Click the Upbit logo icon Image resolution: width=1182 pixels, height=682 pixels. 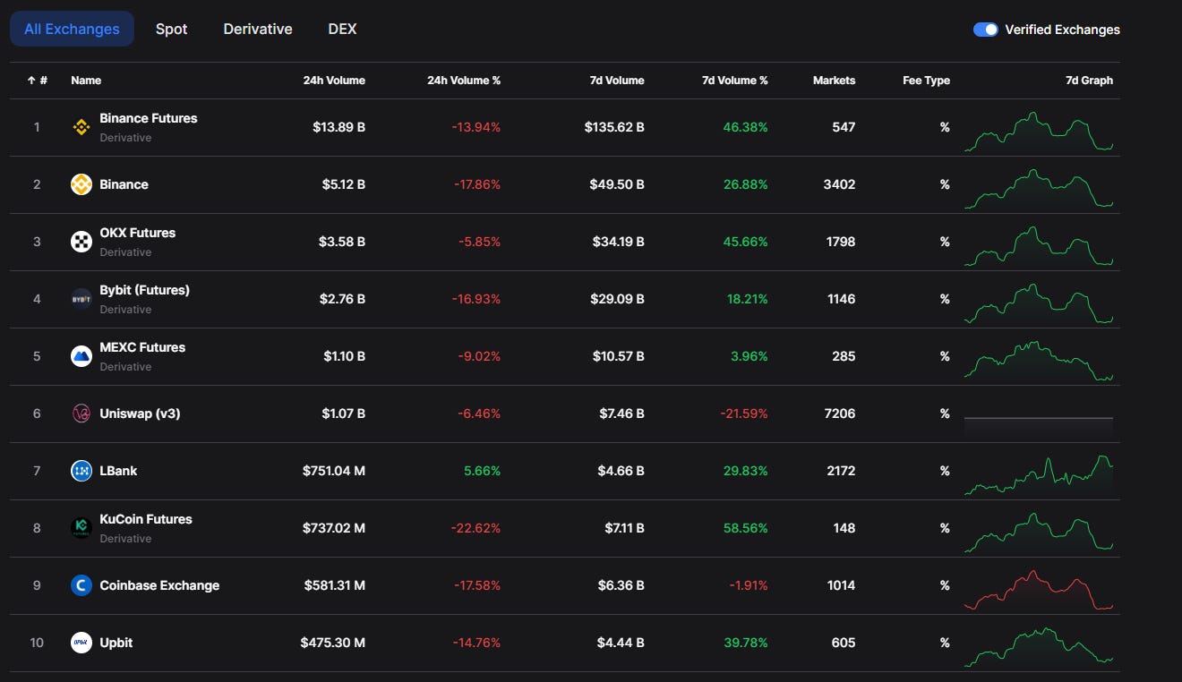point(81,643)
